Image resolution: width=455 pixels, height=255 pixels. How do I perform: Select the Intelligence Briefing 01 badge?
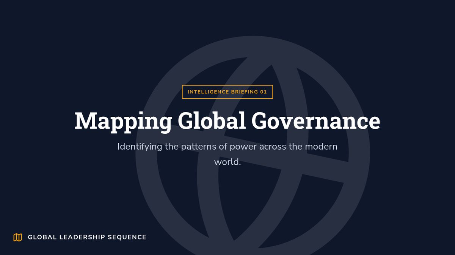[x=227, y=92]
